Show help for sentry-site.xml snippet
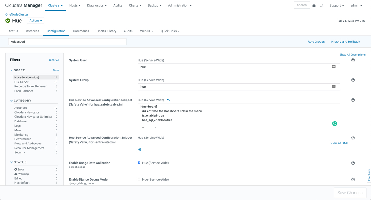 [353, 138]
